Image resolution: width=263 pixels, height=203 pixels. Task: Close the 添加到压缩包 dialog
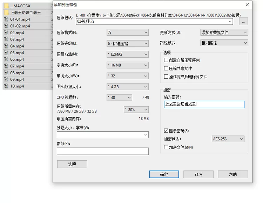click(x=247, y=5)
